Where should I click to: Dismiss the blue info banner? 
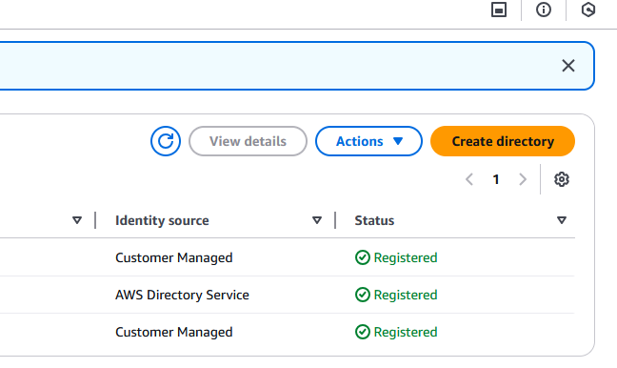(x=568, y=66)
